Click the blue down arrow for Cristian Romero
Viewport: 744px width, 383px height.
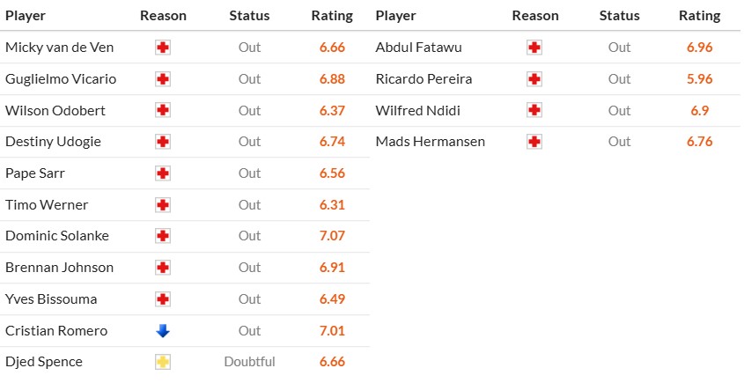(x=163, y=331)
